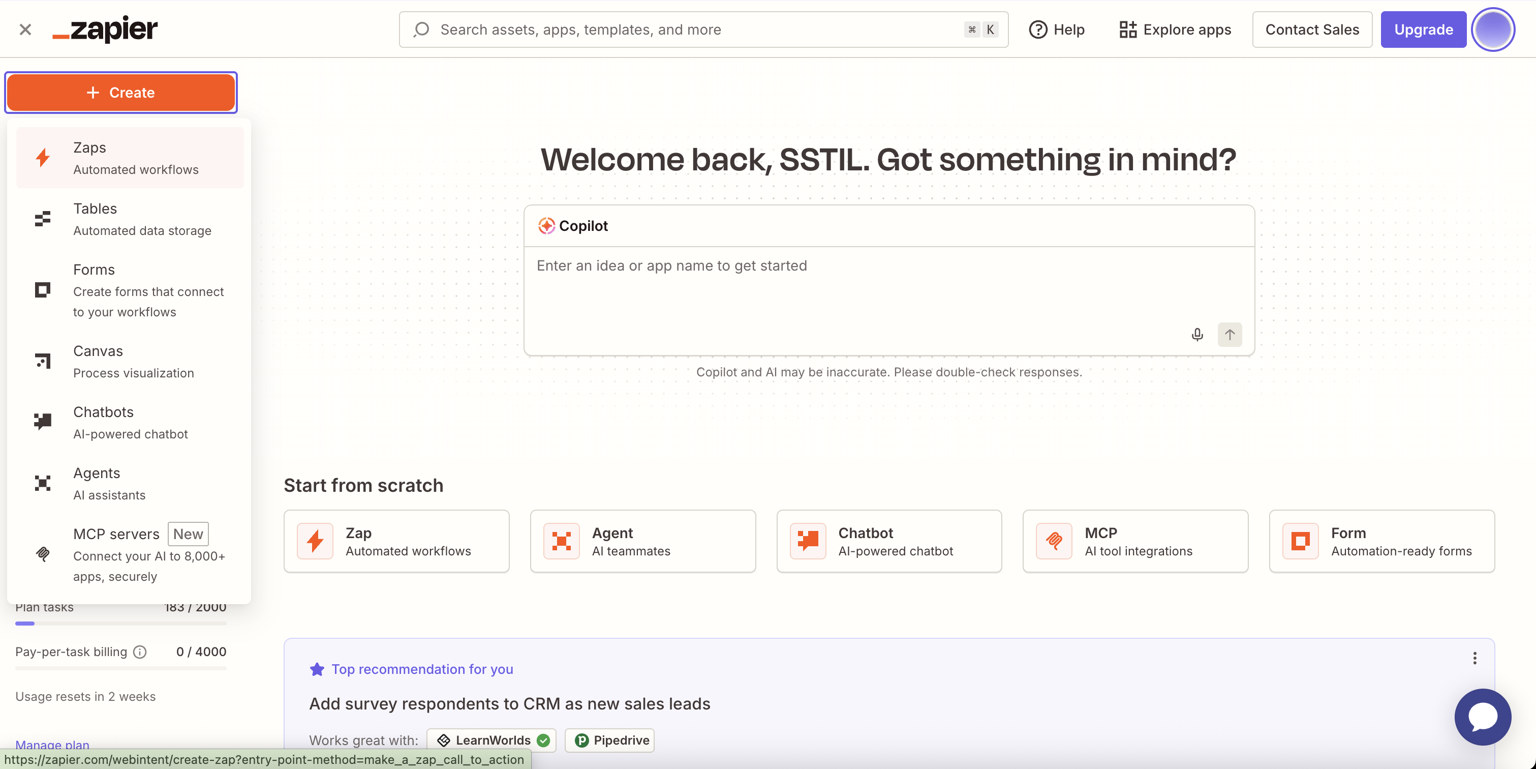The height and width of the screenshot is (769, 1536).
Task: Click the Plan tasks progress bar
Action: (x=120, y=624)
